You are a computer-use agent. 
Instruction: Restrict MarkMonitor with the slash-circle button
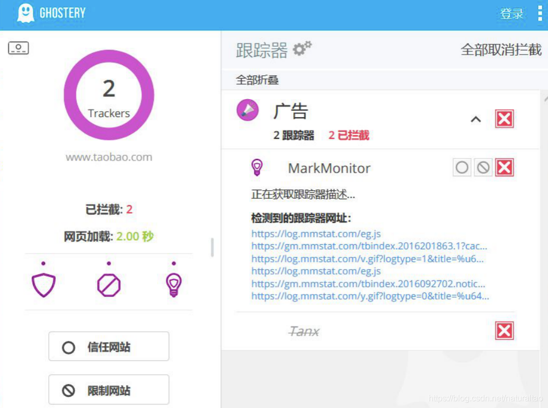coord(483,167)
